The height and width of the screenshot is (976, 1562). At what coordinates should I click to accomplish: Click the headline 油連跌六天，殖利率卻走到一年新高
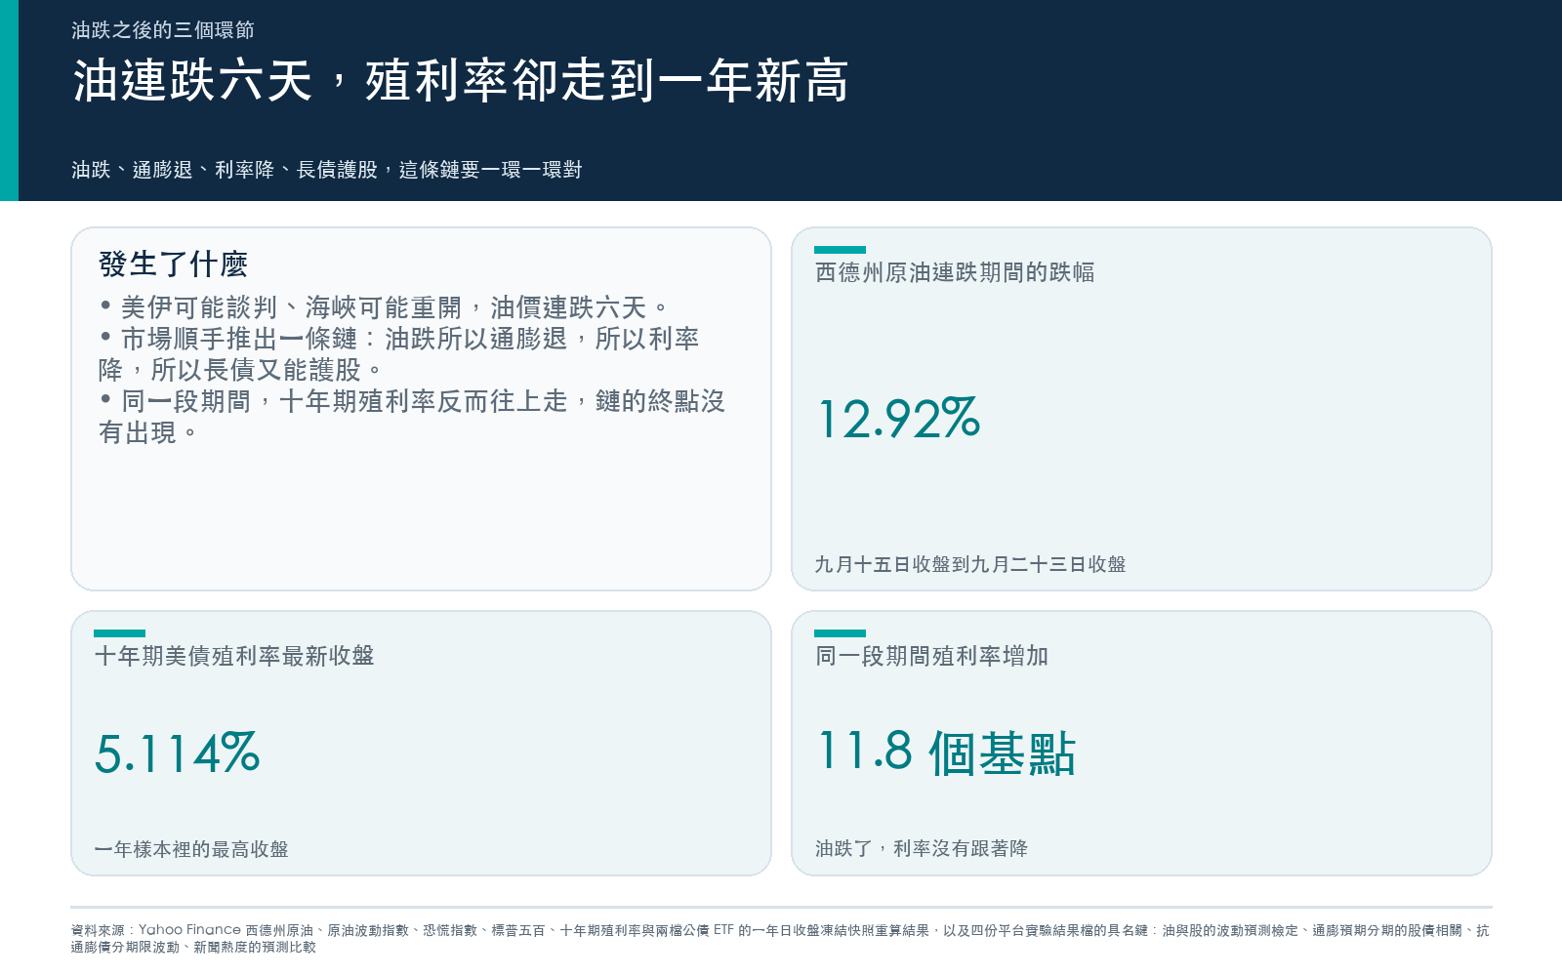coord(461,80)
